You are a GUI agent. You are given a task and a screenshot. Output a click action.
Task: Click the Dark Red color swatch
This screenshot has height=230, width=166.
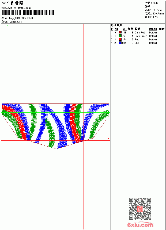point(120,32)
